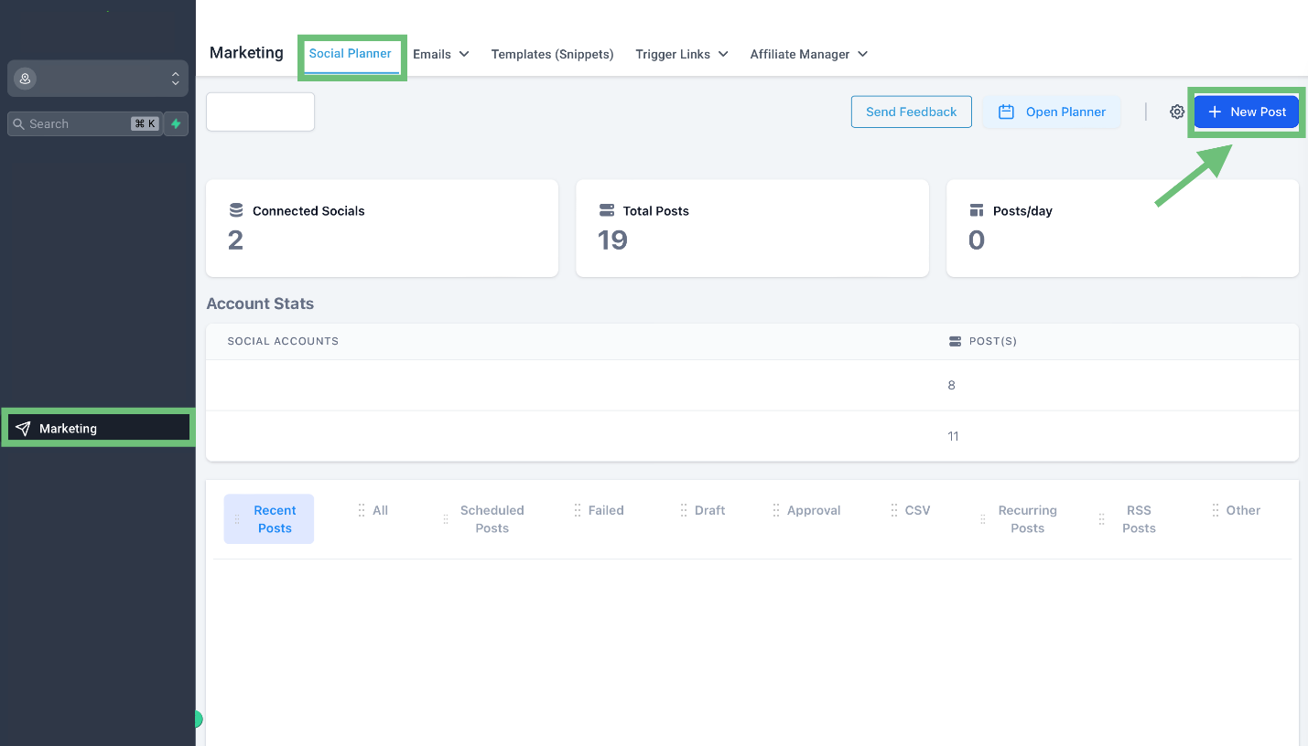
Task: Click the drag handle beside the CSV tab
Action: [894, 510]
